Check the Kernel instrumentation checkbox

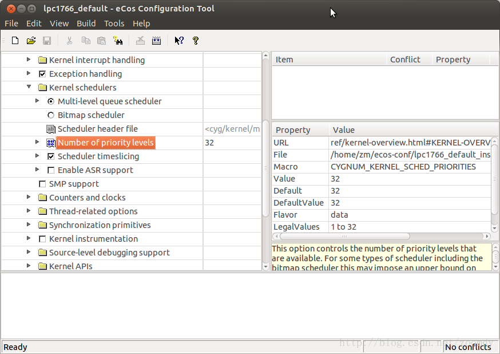[42, 239]
